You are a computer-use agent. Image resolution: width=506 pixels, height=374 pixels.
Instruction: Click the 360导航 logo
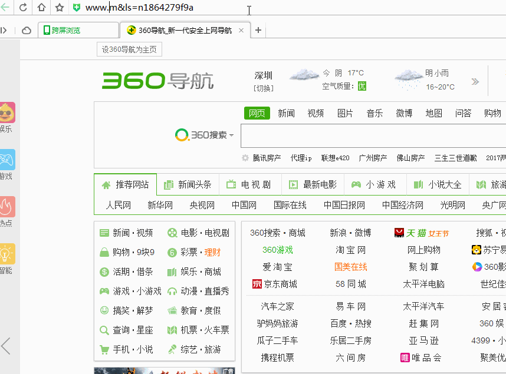coord(158,81)
